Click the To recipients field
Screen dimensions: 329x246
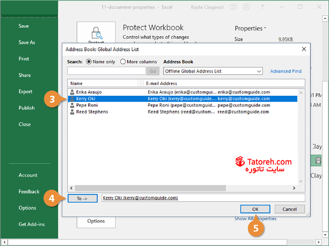coord(204,198)
